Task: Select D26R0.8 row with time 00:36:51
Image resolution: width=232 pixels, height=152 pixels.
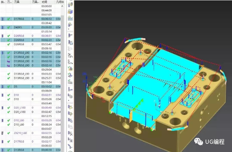Action: click(30, 36)
